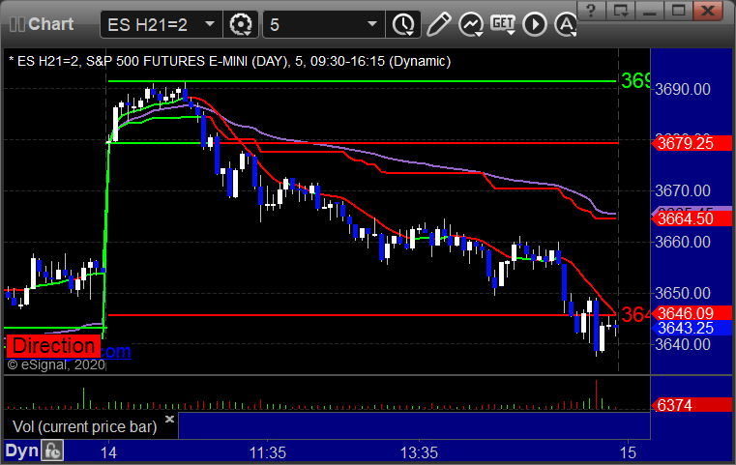
Task: Open the Direction .com link
Action: [115, 351]
